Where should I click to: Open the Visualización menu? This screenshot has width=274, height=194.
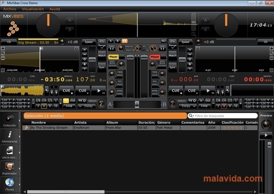pyautogui.click(x=33, y=9)
